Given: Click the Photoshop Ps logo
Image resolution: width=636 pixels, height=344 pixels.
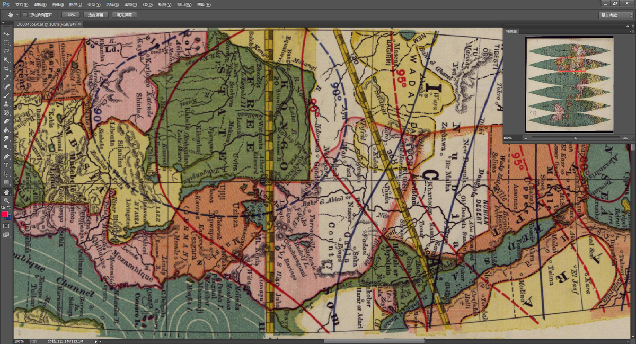Looking at the screenshot, I should click(x=6, y=4).
